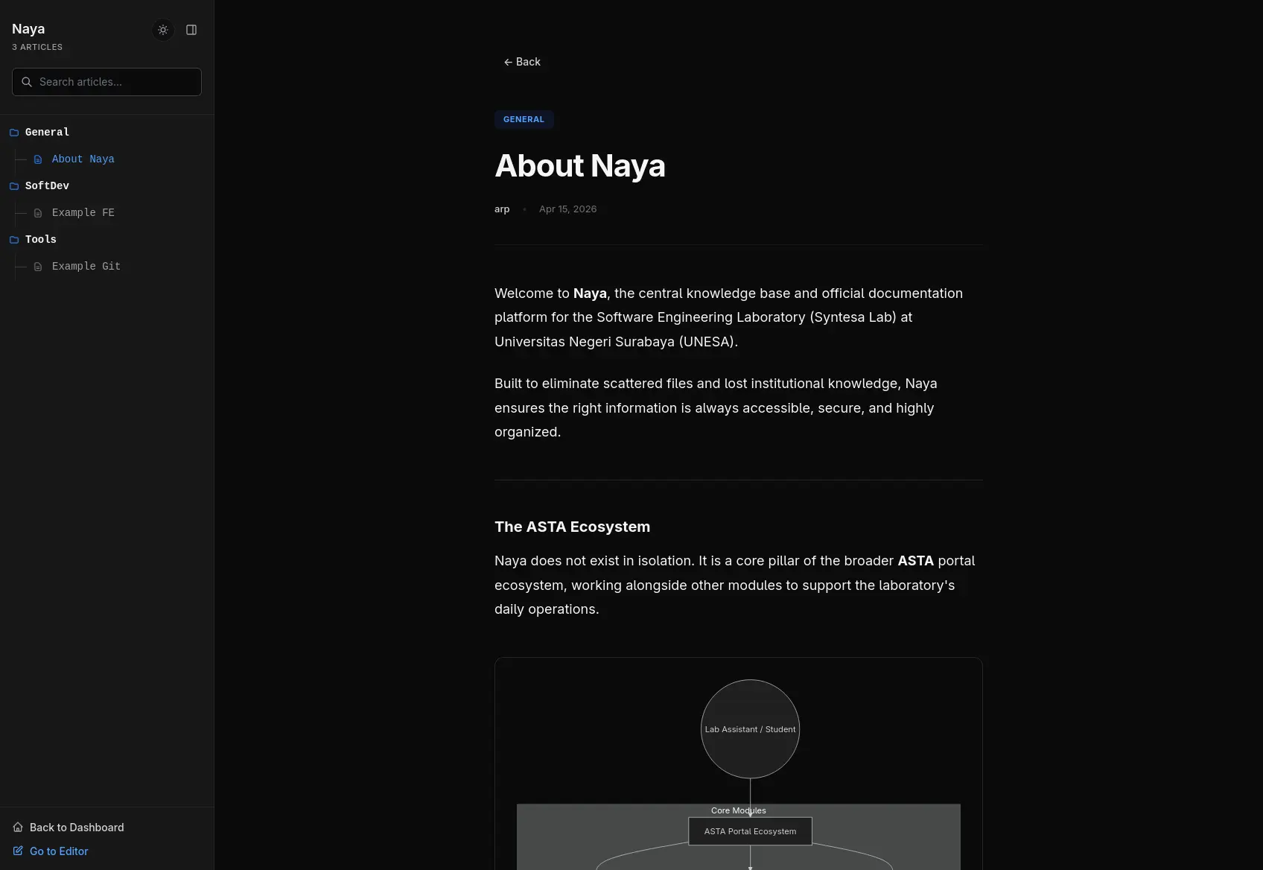Toggle the light/dark theme sun icon

tap(163, 30)
